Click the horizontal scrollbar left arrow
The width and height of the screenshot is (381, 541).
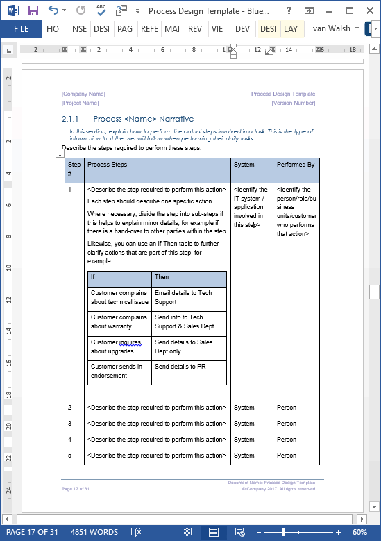click(x=7, y=519)
